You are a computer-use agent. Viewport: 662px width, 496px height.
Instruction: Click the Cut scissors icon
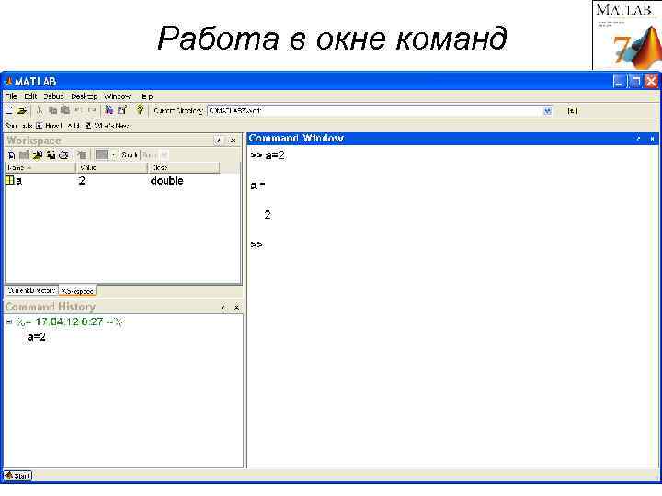[40, 110]
